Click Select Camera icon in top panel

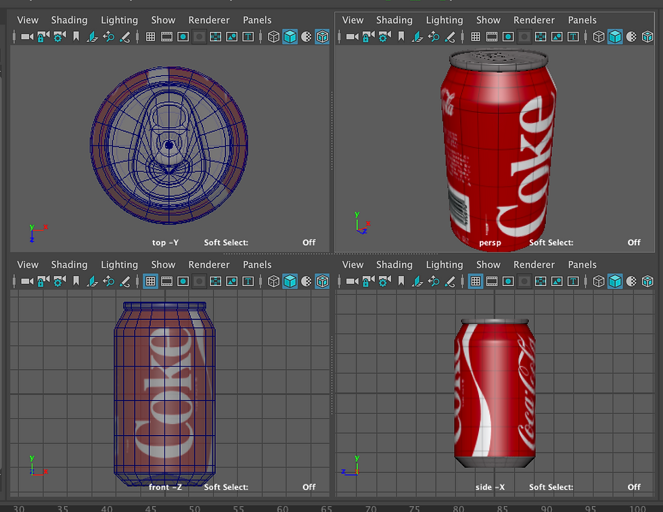27,37
